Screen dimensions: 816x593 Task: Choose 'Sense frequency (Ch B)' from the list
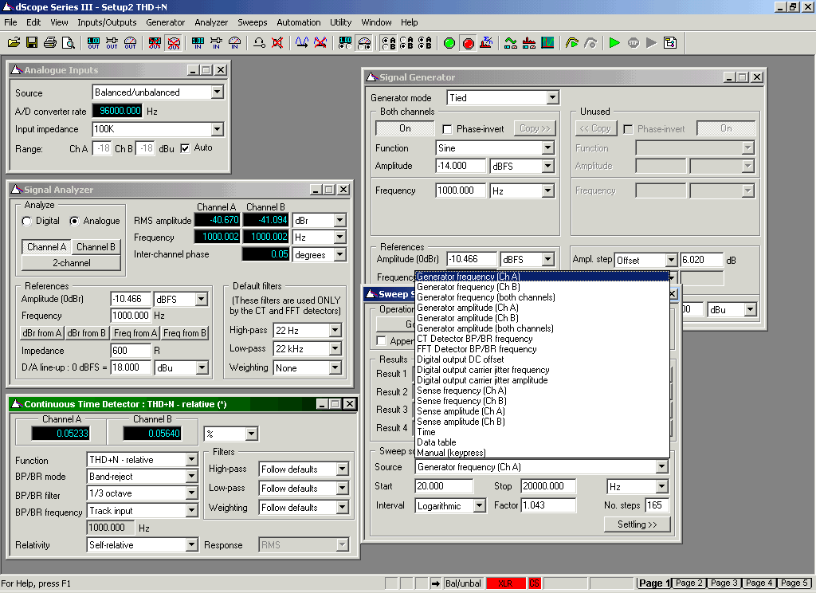click(x=542, y=401)
